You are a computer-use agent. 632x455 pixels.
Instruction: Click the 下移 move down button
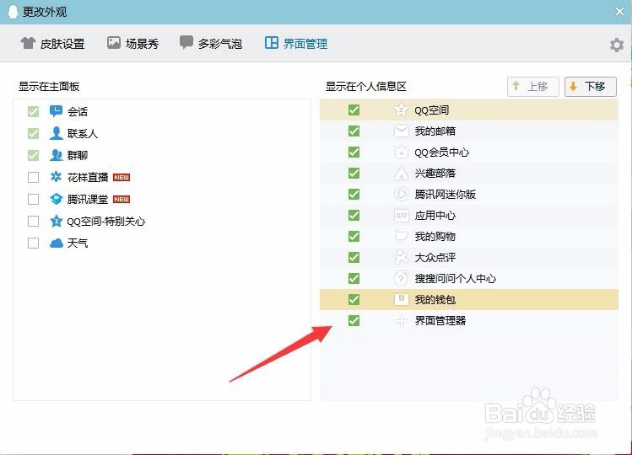[x=591, y=87]
